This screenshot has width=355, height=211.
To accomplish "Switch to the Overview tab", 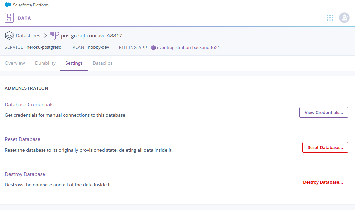I will click(15, 63).
